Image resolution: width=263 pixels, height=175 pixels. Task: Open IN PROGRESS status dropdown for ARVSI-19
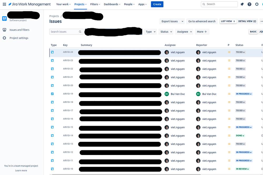point(244,94)
